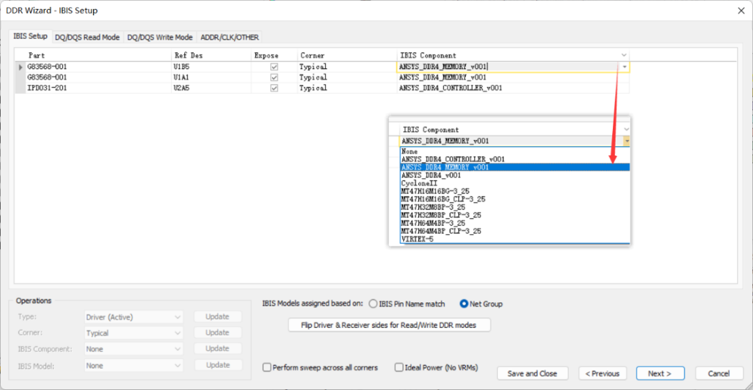The image size is (753, 390).
Task: Click popup combo box text ANSYS_DDR4_MEMORY_v001
Action: pyautogui.click(x=445, y=141)
